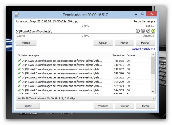The width and height of the screenshot is (172, 125).
Task: Click the file list vertical scrollbar thumb
Action: click(x=153, y=65)
